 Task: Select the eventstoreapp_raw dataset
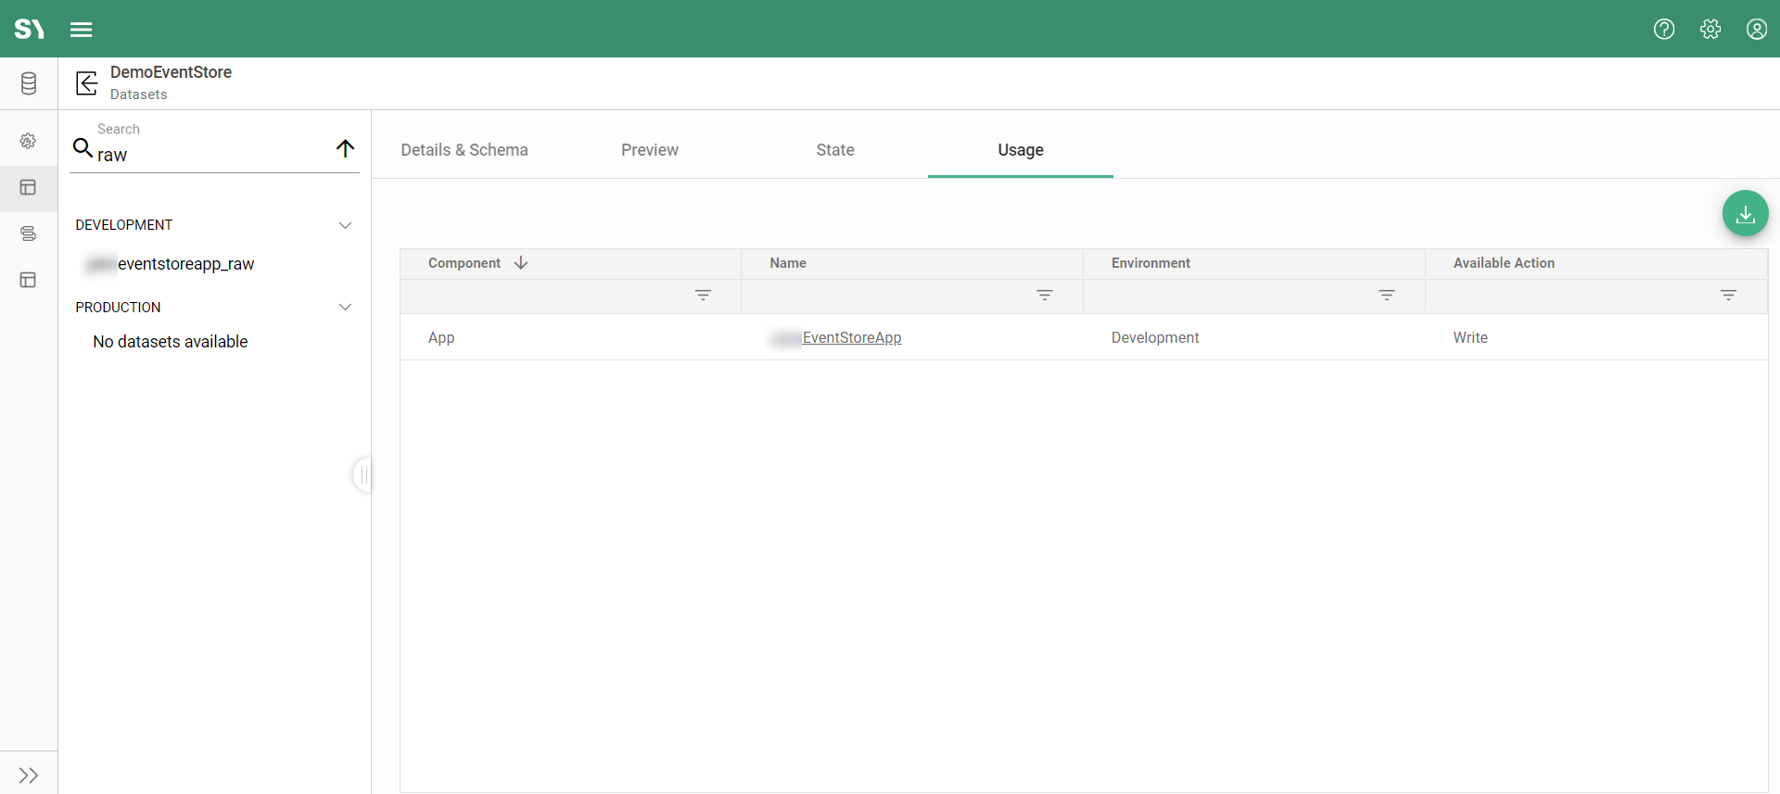(185, 264)
